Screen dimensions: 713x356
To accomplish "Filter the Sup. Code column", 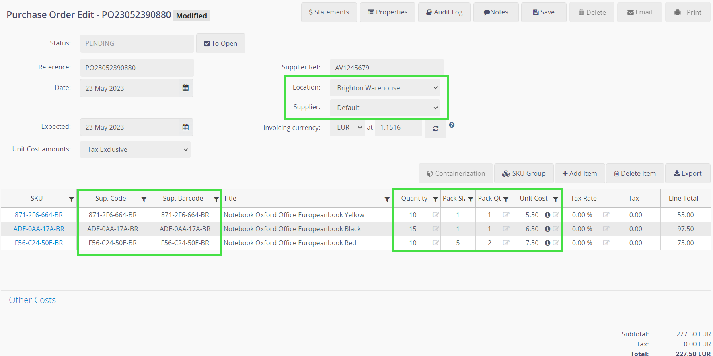I will click(x=144, y=199).
